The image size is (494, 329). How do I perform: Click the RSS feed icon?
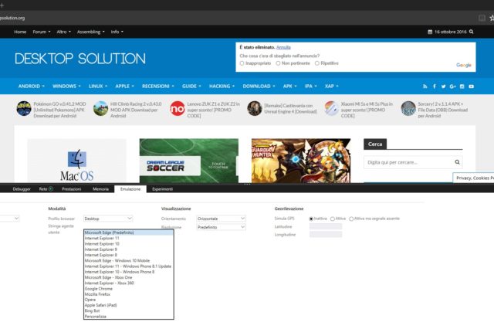coord(425,86)
